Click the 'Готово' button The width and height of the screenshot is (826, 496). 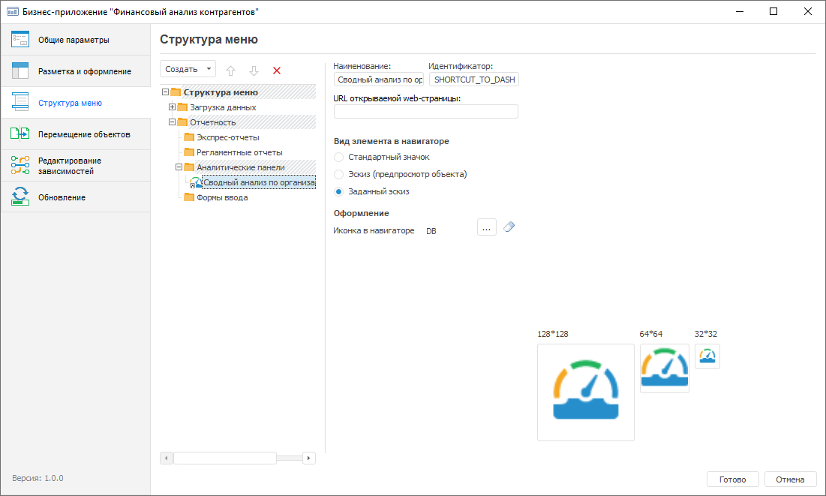pyautogui.click(x=732, y=479)
